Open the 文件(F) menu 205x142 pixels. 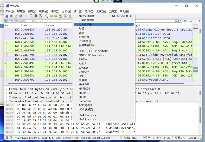10,11
